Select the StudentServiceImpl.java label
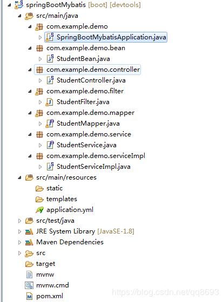 tap(93, 167)
